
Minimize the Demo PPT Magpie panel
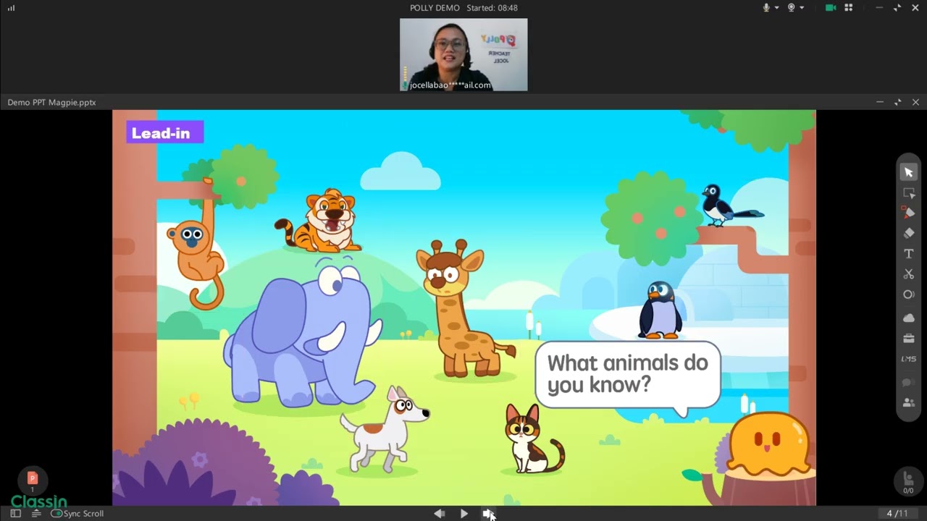pos(880,102)
